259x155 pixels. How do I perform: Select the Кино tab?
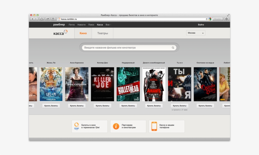(x=83, y=33)
